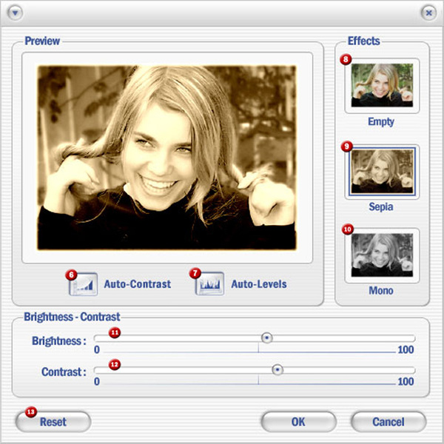
Task: Click the Auto-Levels histogram icon
Action: click(x=209, y=284)
